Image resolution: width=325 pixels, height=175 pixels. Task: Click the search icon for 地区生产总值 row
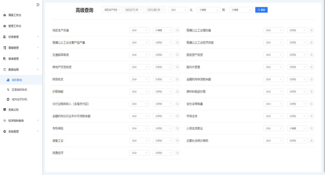(177, 30)
